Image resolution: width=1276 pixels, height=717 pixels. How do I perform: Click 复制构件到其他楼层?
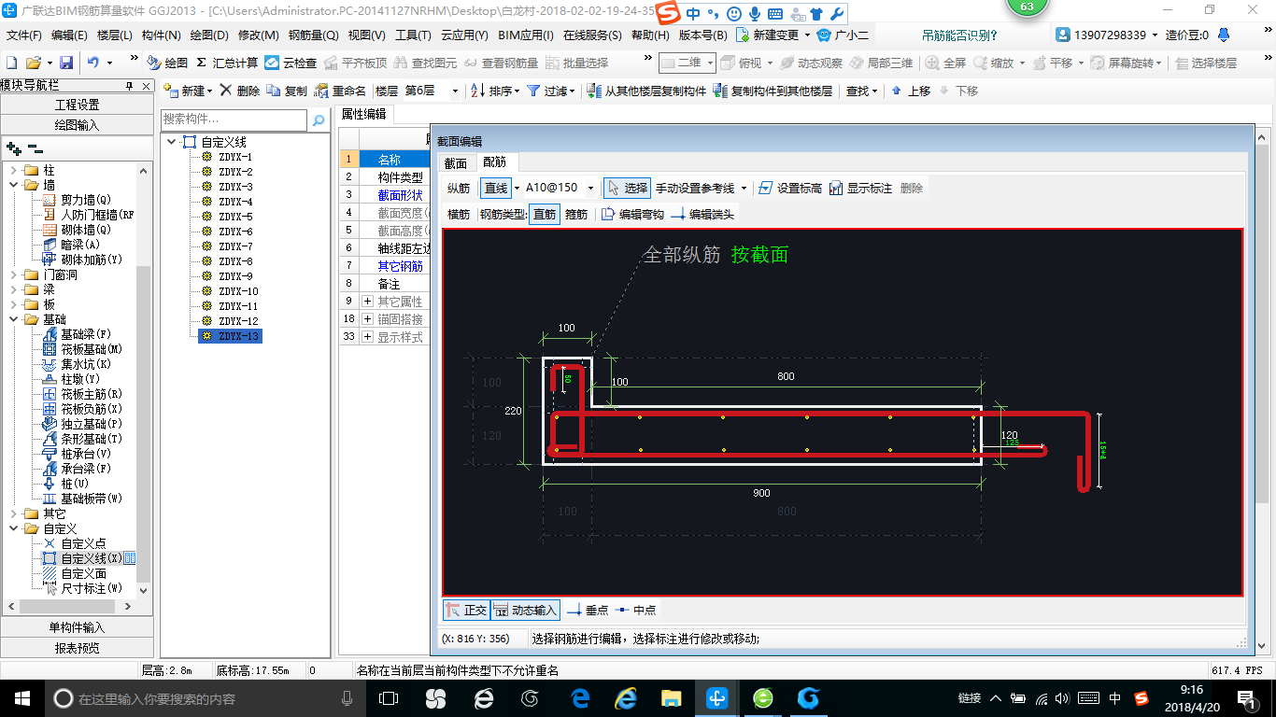(773, 91)
